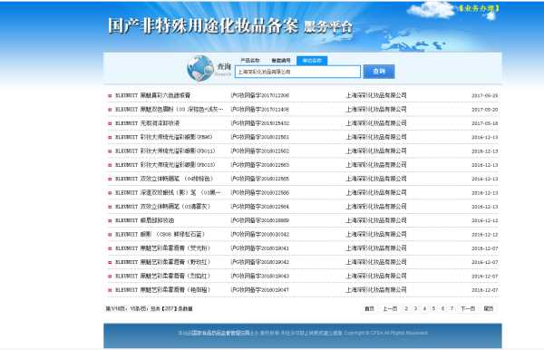Click the blue 查询 search button
544x350 pixels.
379,72
